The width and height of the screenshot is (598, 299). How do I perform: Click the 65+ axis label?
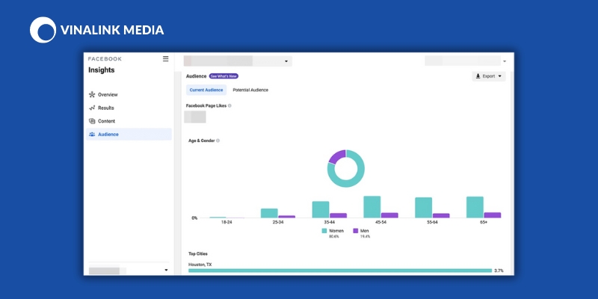pos(484,222)
